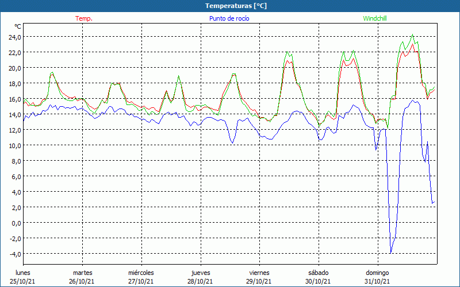Click the 'domingo' day label
The width and height of the screenshot is (460, 287).
point(377,273)
